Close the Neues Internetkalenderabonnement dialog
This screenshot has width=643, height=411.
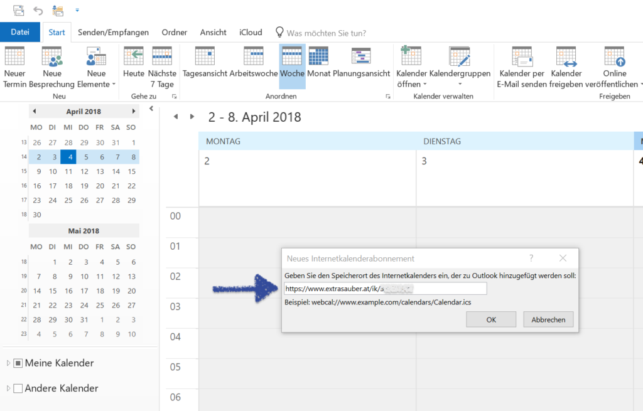(563, 258)
